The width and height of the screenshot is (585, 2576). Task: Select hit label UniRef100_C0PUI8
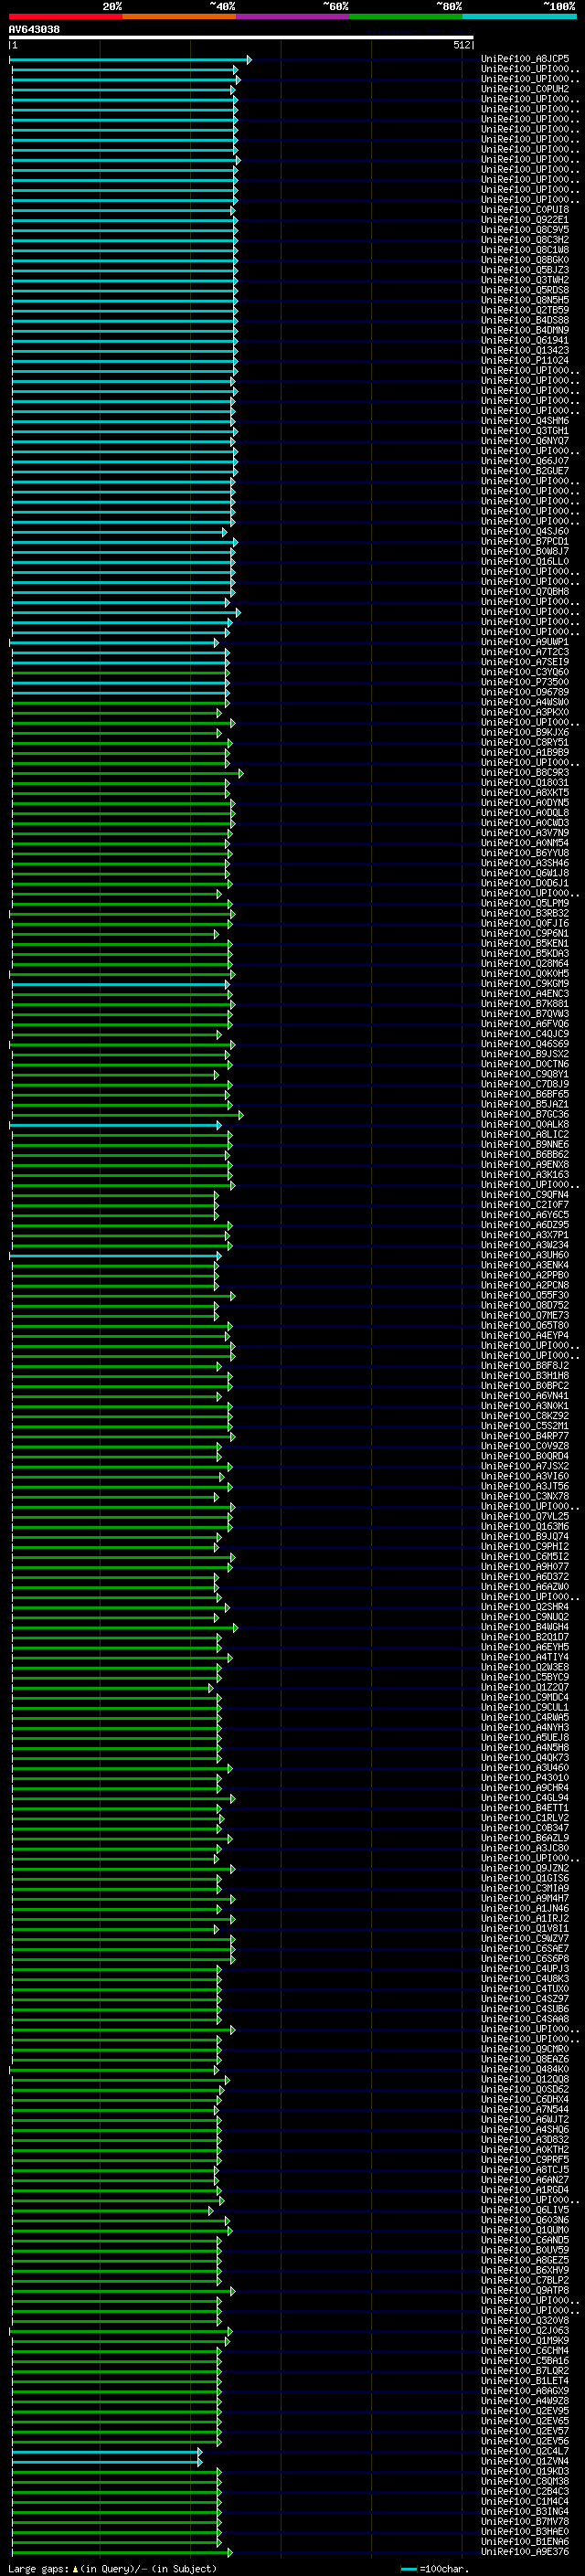[525, 210]
